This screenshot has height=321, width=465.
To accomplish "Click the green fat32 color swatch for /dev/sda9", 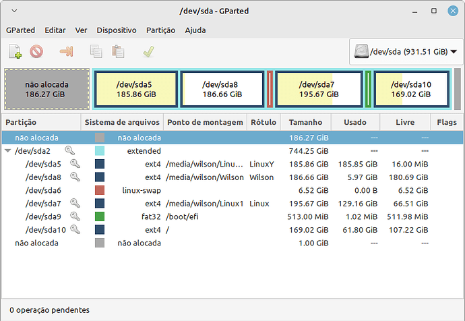I will tap(100, 216).
